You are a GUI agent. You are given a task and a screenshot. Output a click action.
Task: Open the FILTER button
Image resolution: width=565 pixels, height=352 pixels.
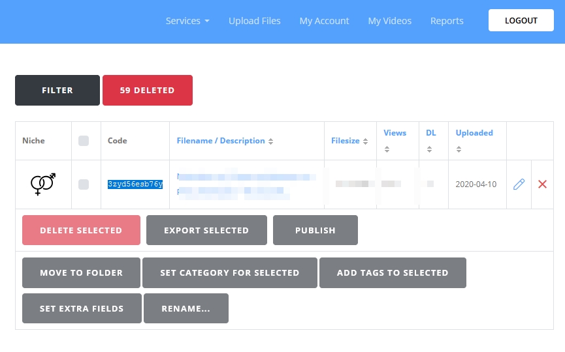pos(57,90)
